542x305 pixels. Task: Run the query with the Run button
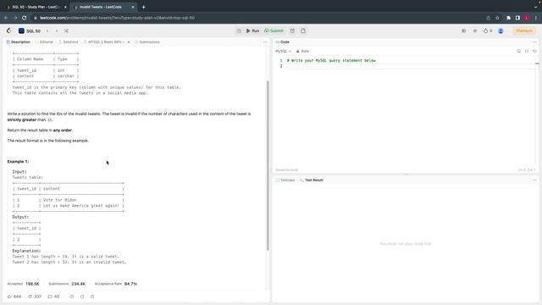[252, 30]
